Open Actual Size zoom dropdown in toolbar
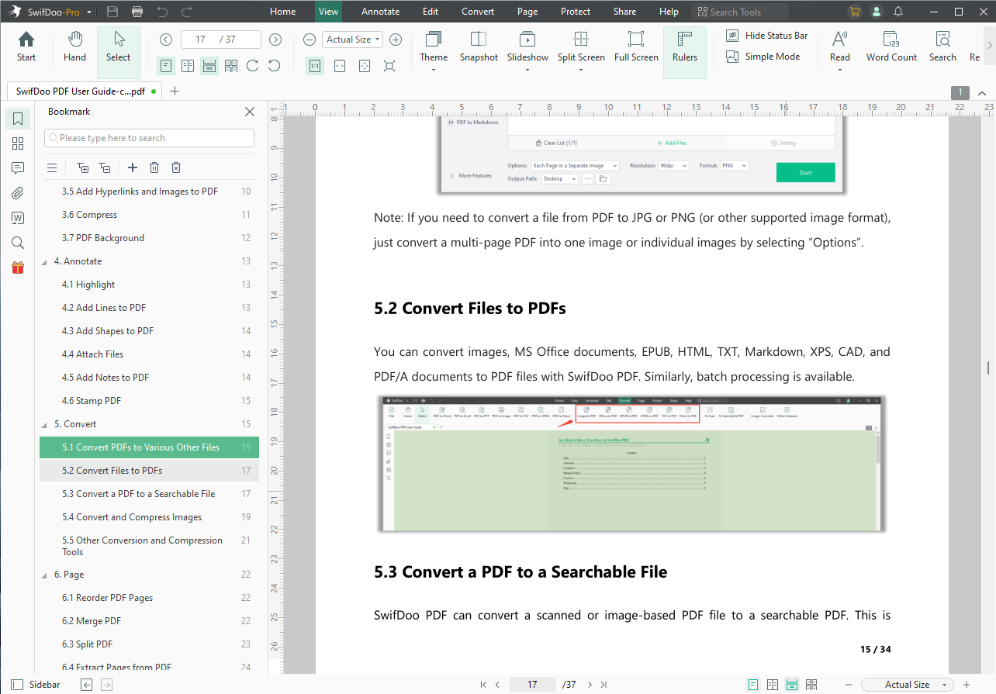The height and width of the screenshot is (694, 996). (x=353, y=40)
